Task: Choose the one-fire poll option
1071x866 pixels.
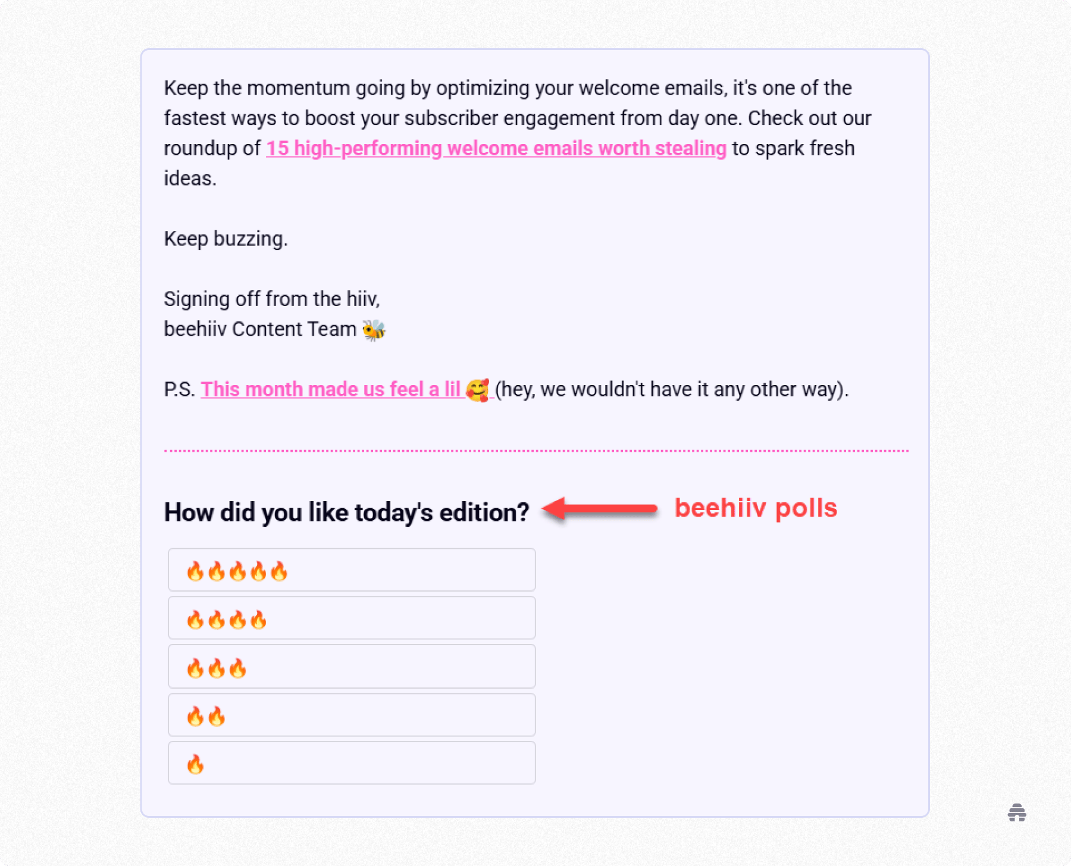Action: point(351,762)
